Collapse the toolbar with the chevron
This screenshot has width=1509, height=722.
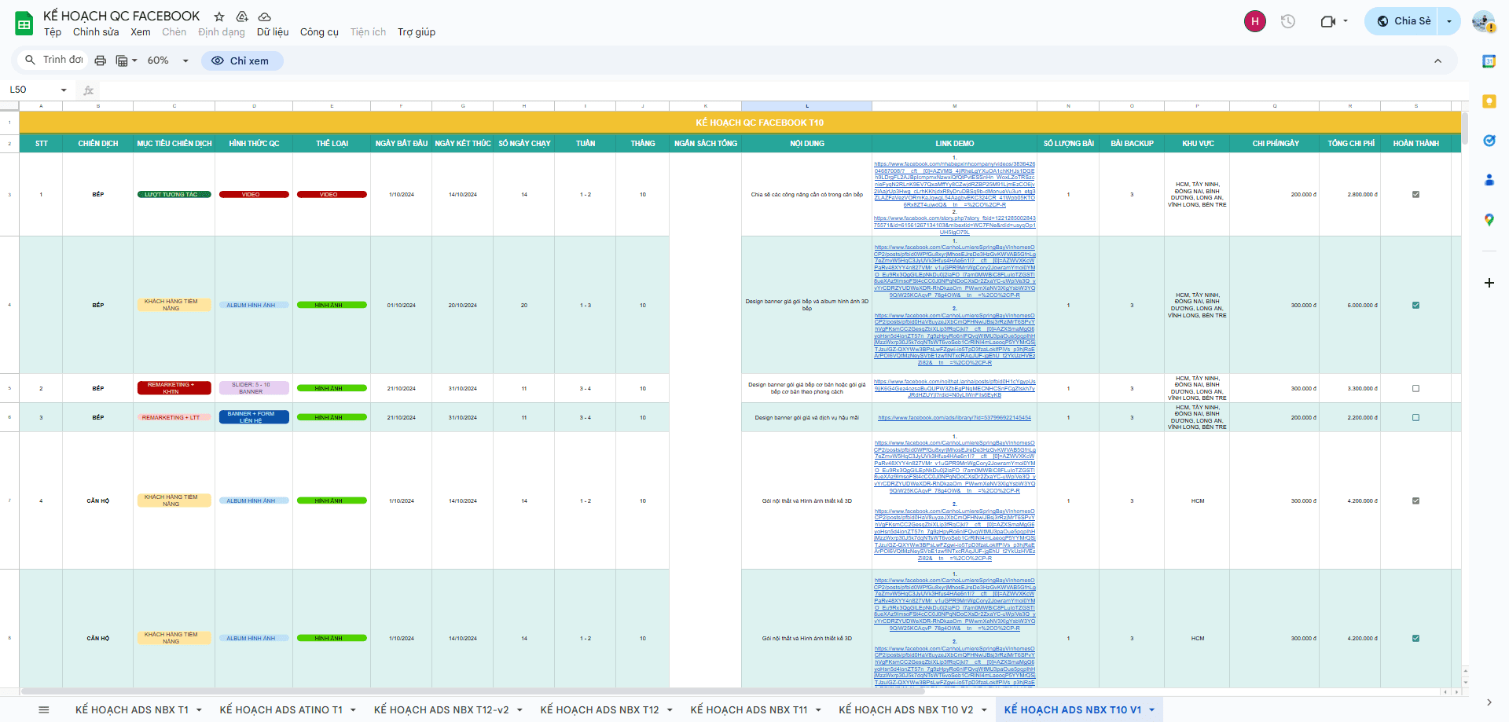point(1437,60)
